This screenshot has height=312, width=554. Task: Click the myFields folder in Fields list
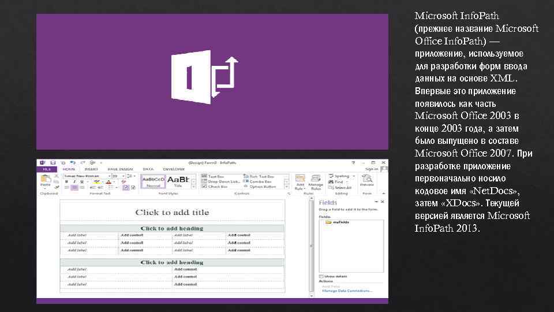click(337, 222)
